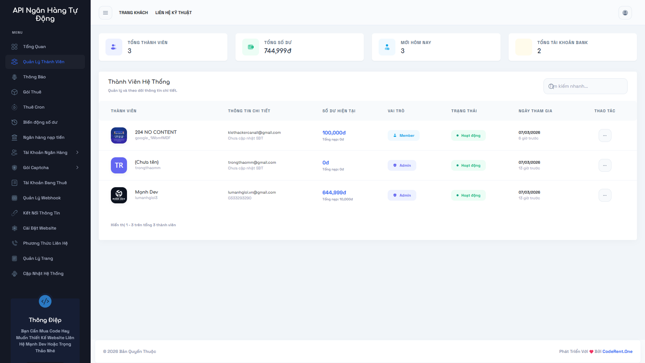The width and height of the screenshot is (645, 363).
Task: Open actions menu for Mạnh Dev row
Action: click(x=605, y=195)
